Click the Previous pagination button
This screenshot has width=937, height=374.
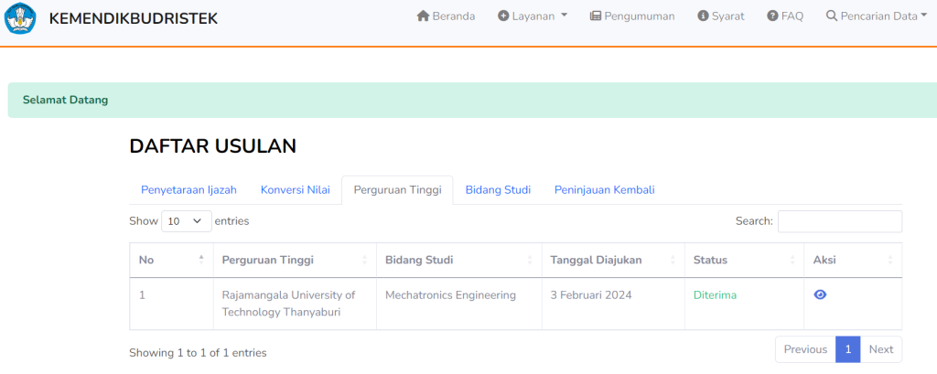point(805,349)
